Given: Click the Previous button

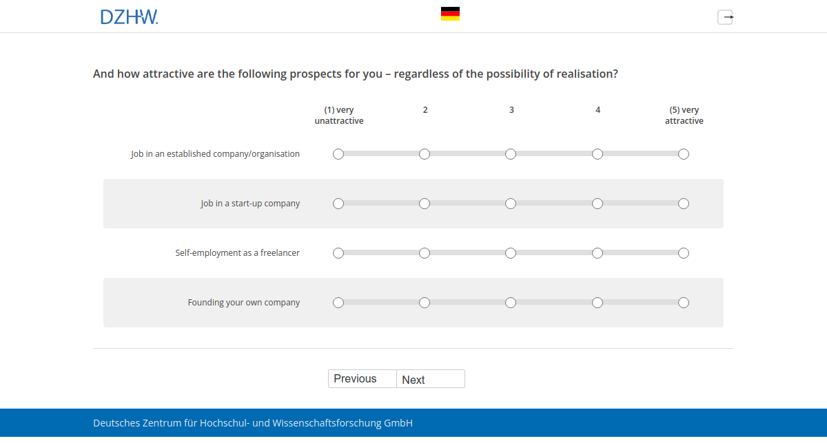Looking at the screenshot, I should (x=362, y=378).
